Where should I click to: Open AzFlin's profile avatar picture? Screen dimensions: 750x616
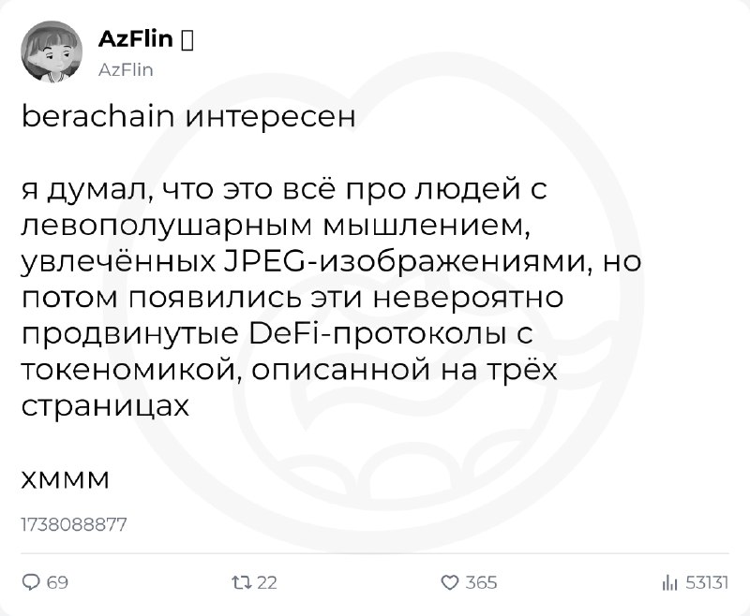pos(52,51)
